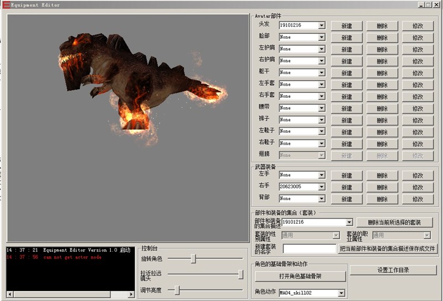
Task: Click the Equipment Editor title bar icon
Action: point(6,5)
